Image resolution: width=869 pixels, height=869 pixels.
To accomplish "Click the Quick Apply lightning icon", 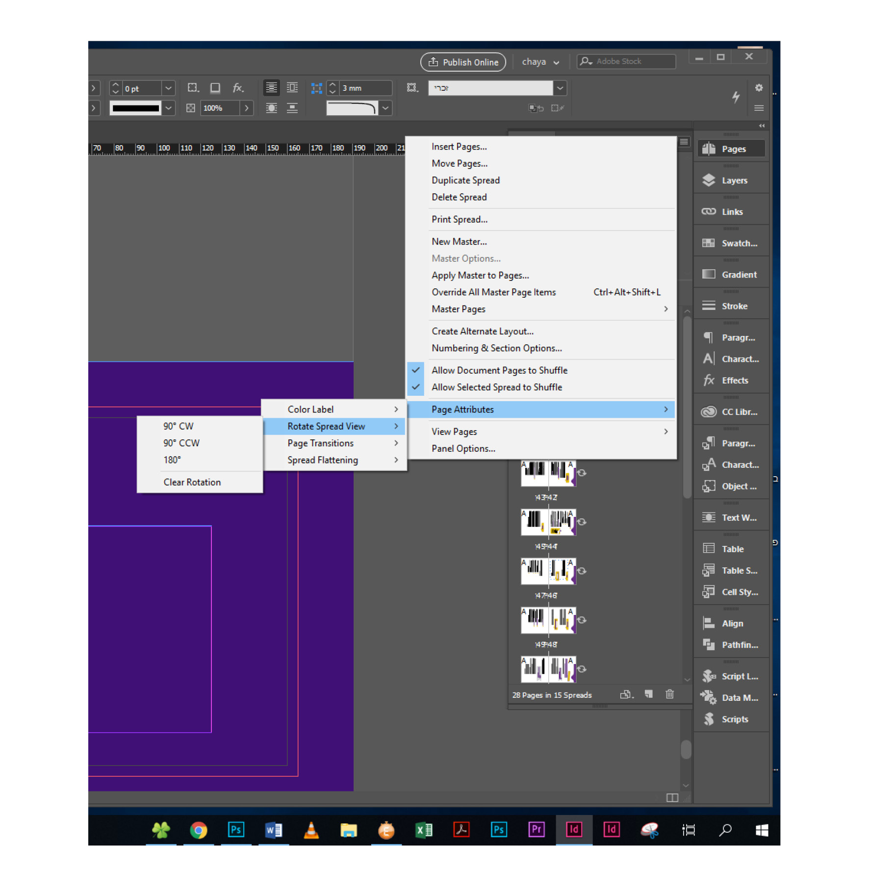I will pos(736,97).
